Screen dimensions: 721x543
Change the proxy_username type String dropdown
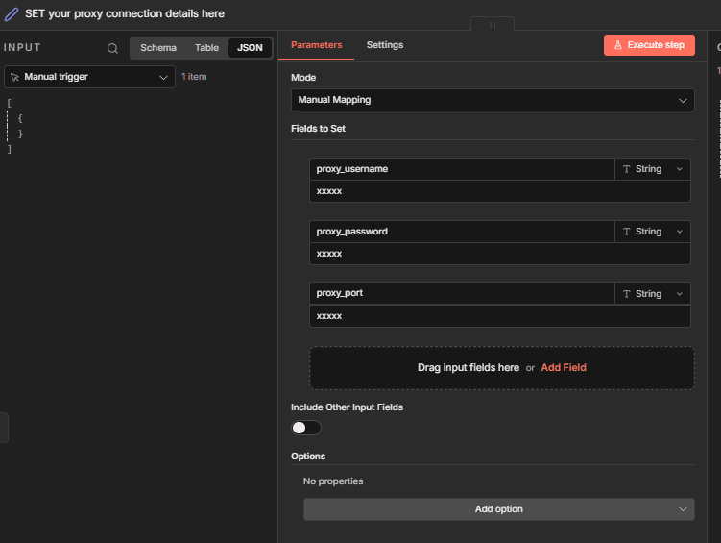[x=653, y=169]
